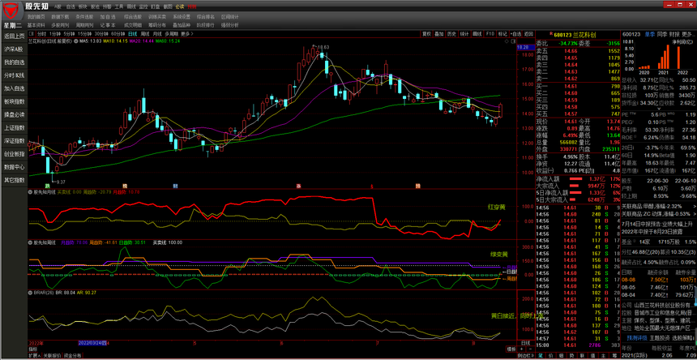Add the stock with the +自选 button
Screen dimensions: 697x360
coord(515,34)
